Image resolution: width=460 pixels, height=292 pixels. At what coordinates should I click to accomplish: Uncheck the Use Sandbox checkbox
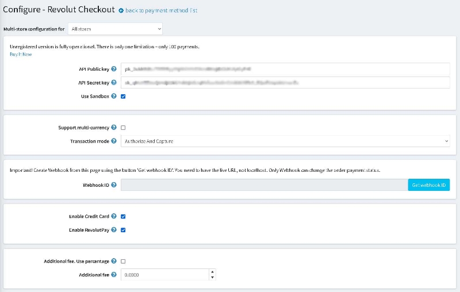coord(123,97)
